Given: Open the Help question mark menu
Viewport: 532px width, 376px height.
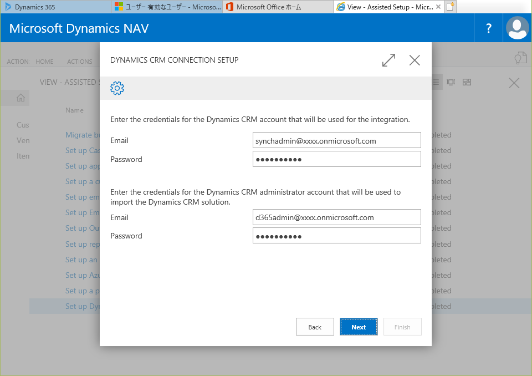Looking at the screenshot, I should pos(488,28).
